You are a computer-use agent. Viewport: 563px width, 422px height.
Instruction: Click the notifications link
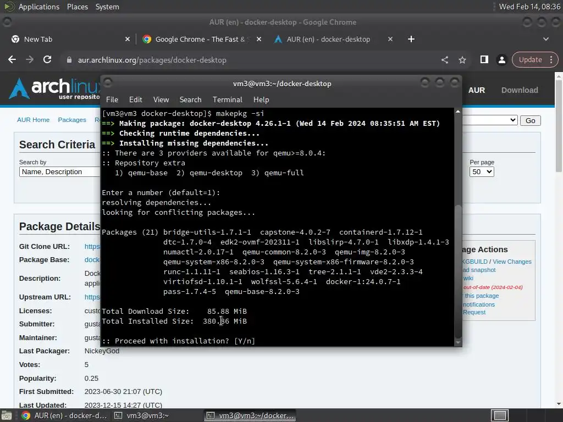(x=479, y=304)
